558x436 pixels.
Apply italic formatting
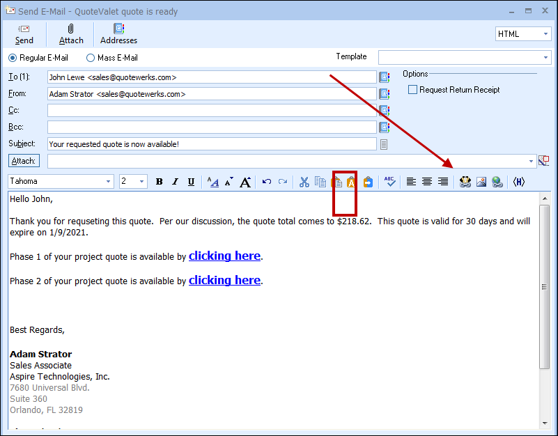(x=176, y=182)
